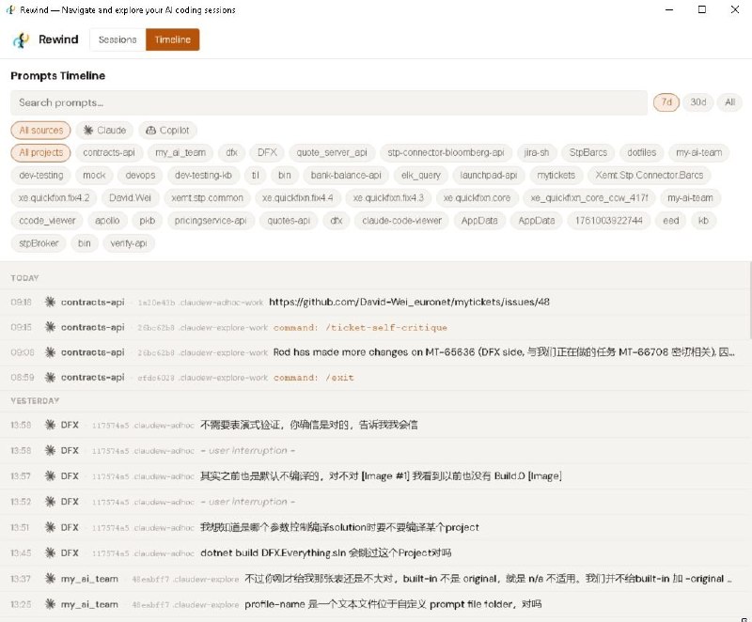The image size is (752, 622).
Task: Open the command: /ticket-self-critique prompt
Action: tap(360, 328)
